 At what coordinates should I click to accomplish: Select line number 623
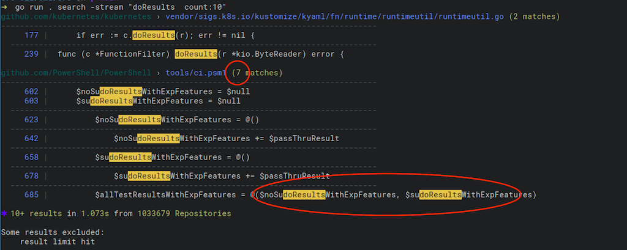tap(31, 120)
